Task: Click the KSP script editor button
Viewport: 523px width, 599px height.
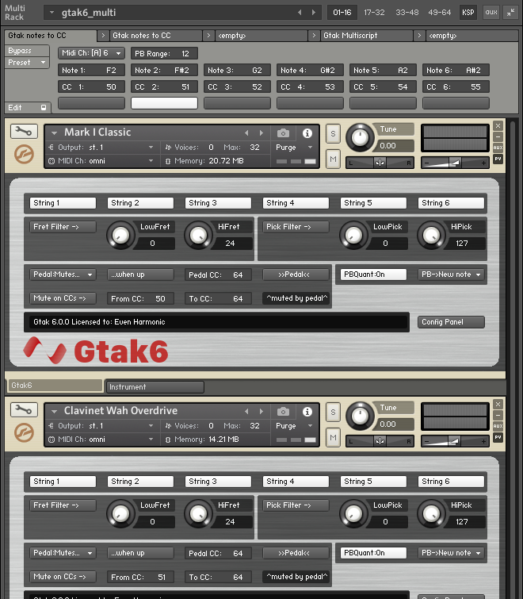Action: 468,13
